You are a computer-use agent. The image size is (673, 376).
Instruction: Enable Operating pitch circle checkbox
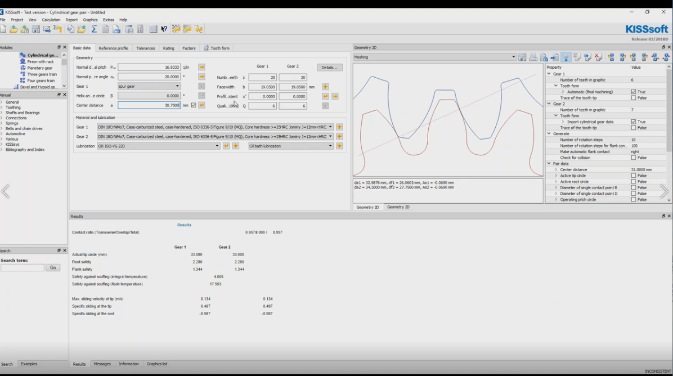(634, 200)
